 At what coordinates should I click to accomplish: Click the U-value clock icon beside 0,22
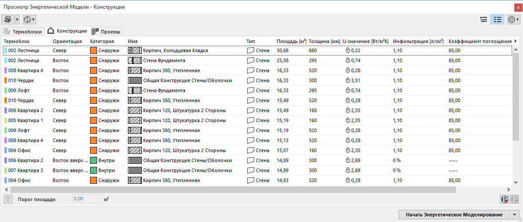[x=348, y=50]
